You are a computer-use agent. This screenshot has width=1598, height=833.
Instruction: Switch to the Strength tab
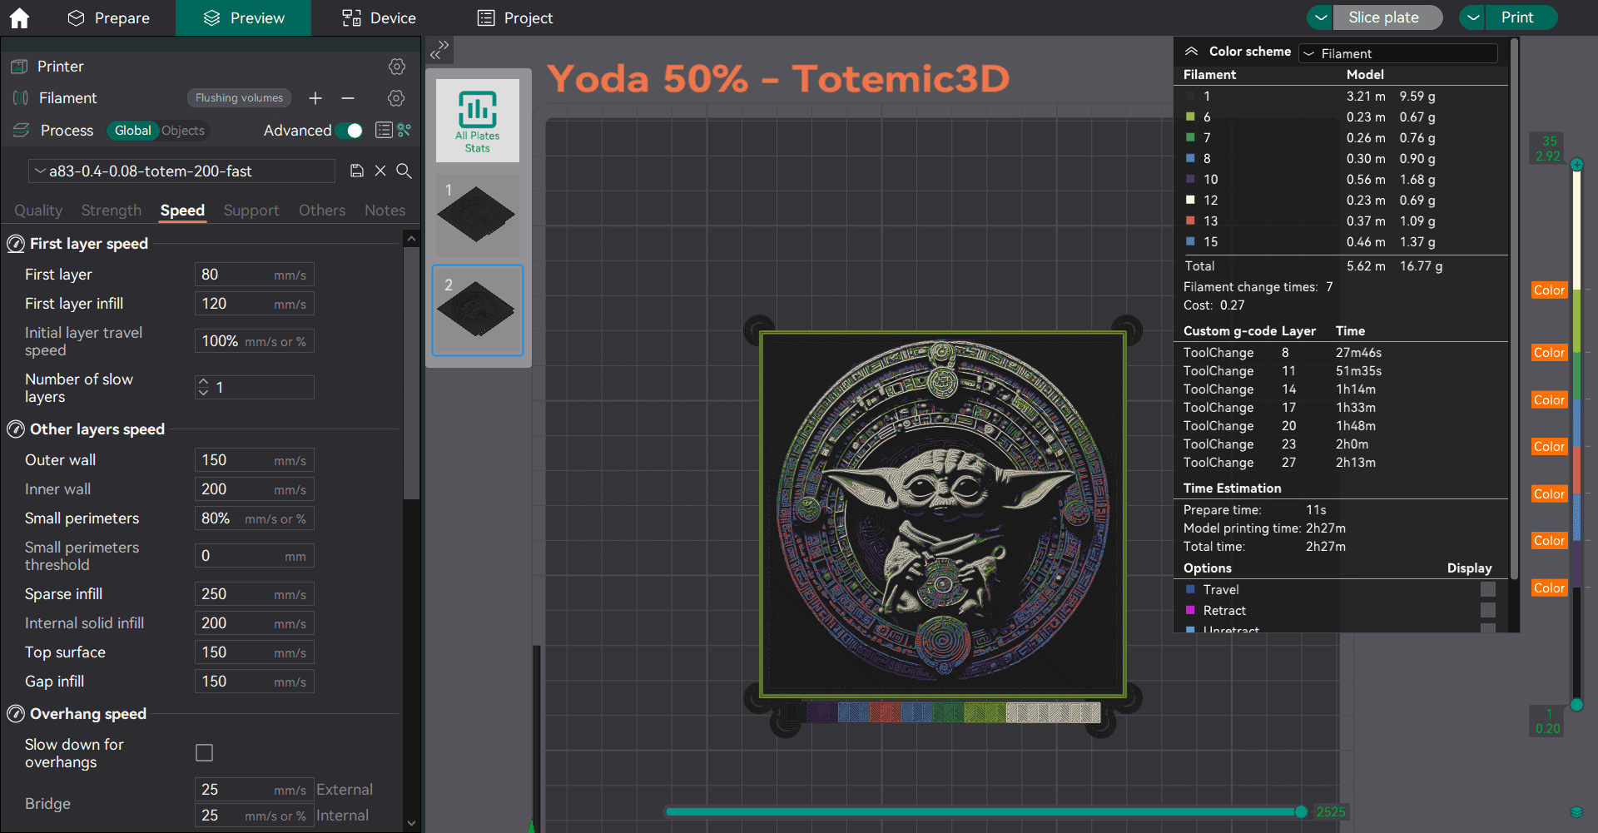pos(112,211)
